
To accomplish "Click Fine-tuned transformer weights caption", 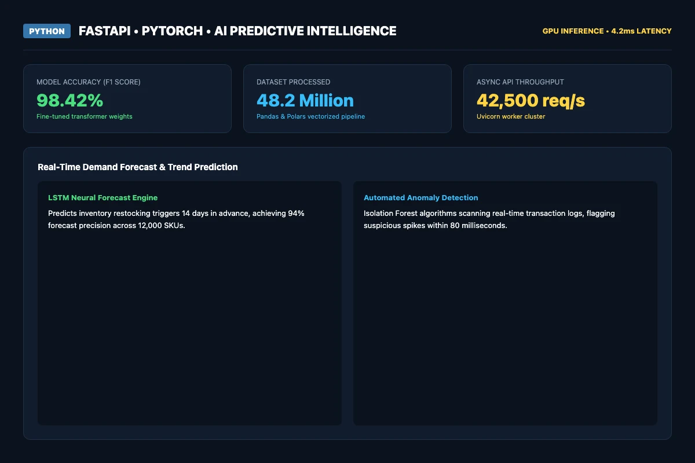I will tap(85, 116).
